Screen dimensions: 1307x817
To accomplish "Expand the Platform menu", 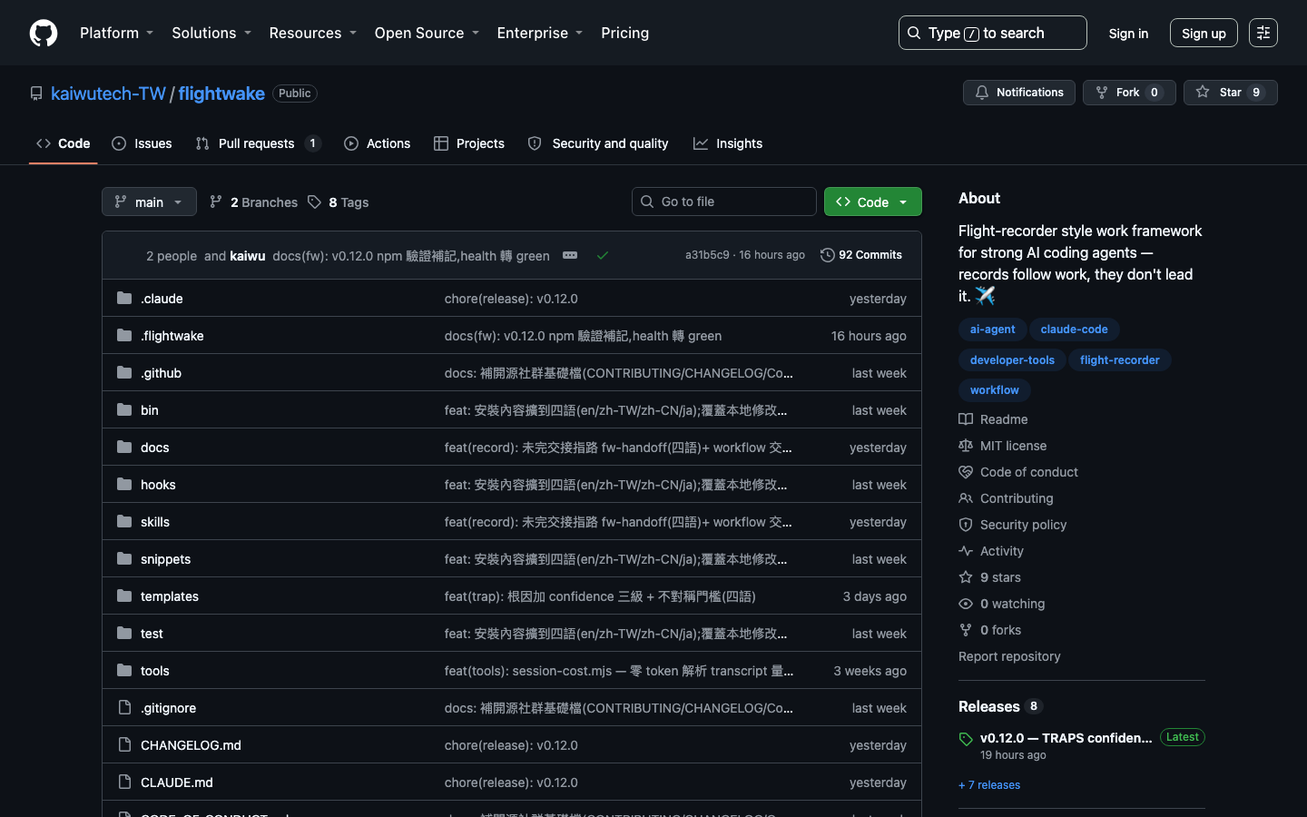I will click(x=117, y=33).
